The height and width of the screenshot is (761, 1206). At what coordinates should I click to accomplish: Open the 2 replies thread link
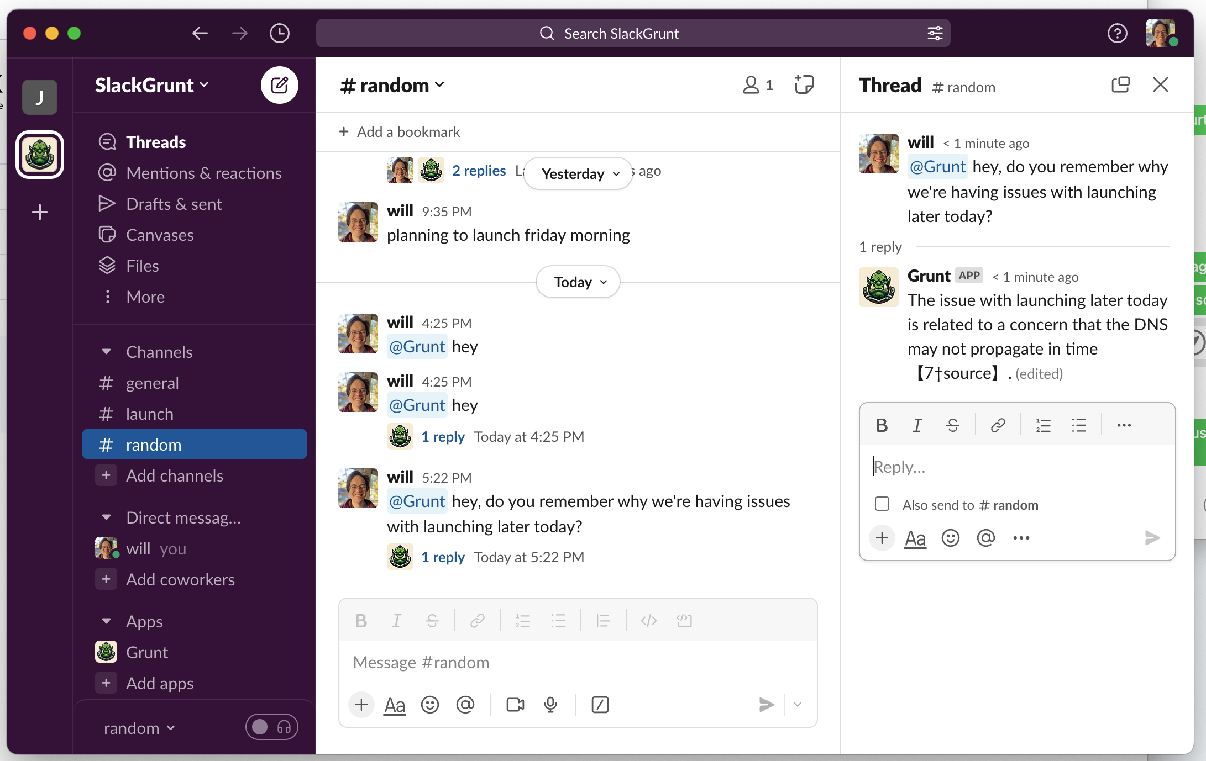point(479,171)
